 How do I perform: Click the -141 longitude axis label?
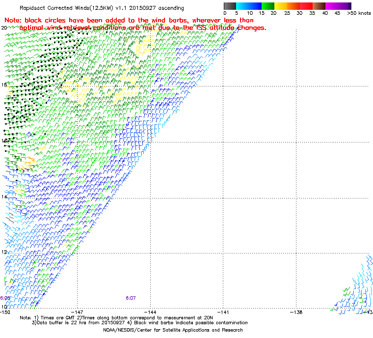(223, 312)
